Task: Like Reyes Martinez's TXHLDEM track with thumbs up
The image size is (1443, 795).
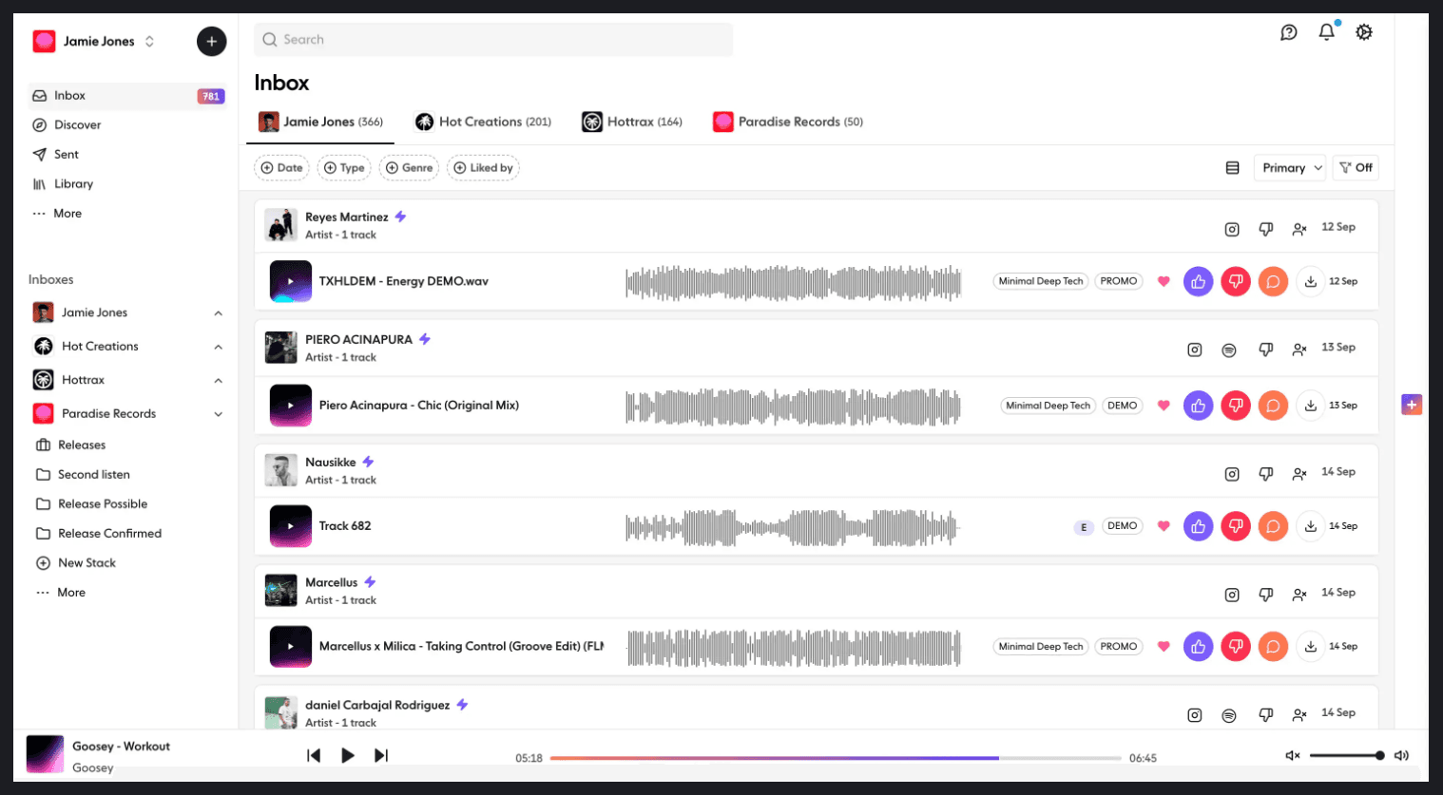Action: point(1198,281)
